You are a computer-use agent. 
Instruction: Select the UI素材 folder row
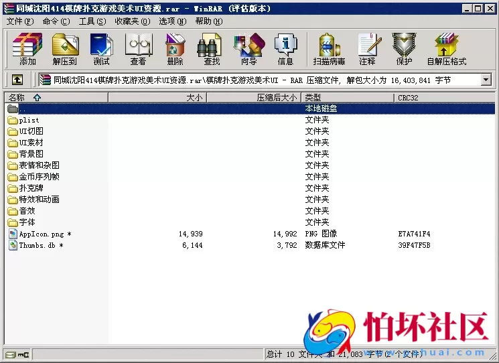coord(250,143)
